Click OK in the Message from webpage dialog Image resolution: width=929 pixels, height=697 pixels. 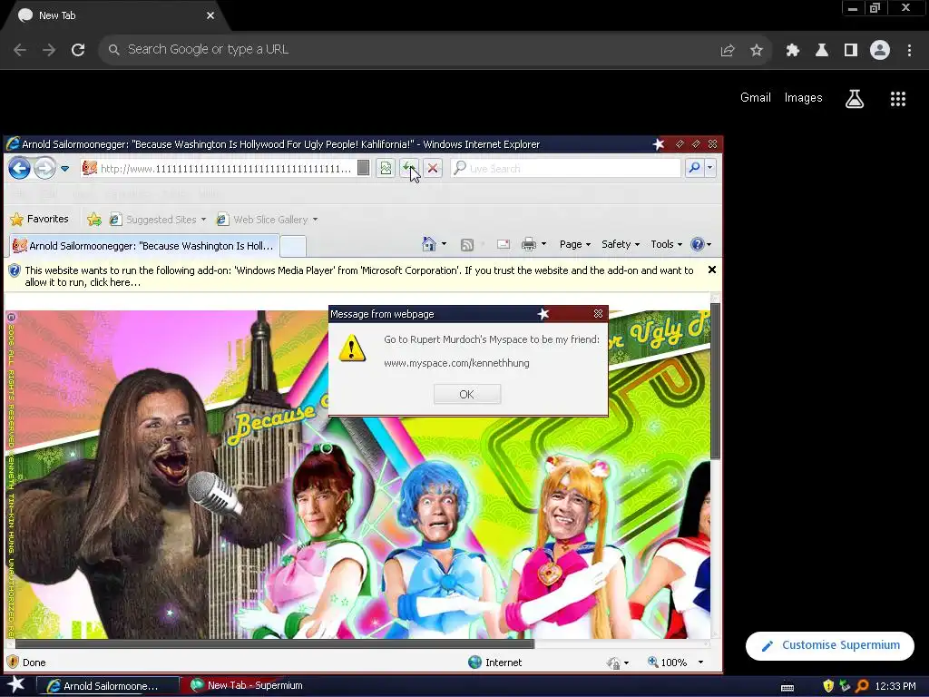click(x=467, y=394)
